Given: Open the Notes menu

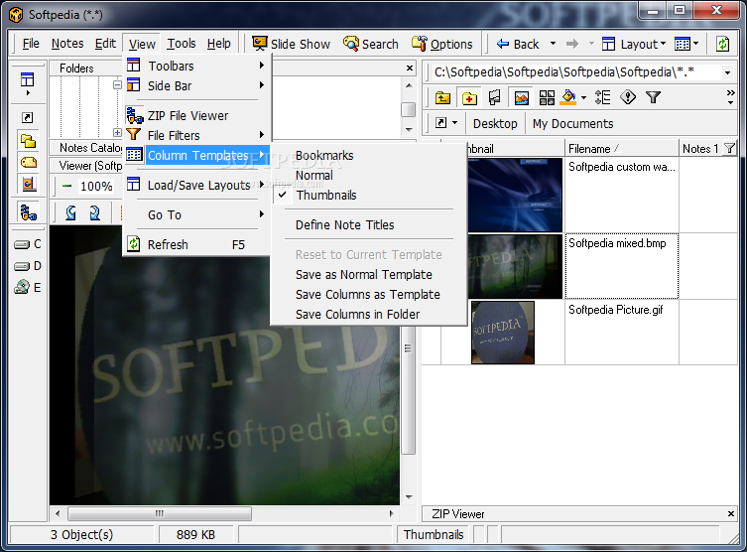Looking at the screenshot, I should (67, 44).
